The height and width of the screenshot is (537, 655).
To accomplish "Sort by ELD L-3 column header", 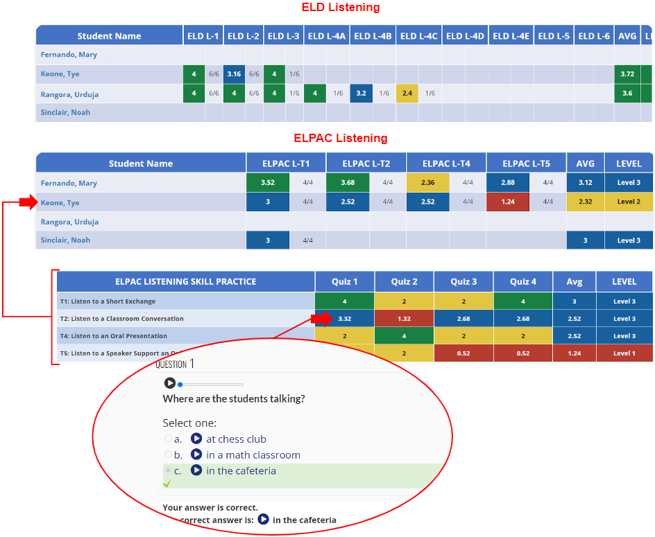I will (283, 36).
